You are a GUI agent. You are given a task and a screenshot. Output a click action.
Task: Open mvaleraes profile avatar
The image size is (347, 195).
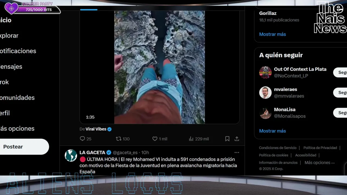pyautogui.click(x=265, y=93)
